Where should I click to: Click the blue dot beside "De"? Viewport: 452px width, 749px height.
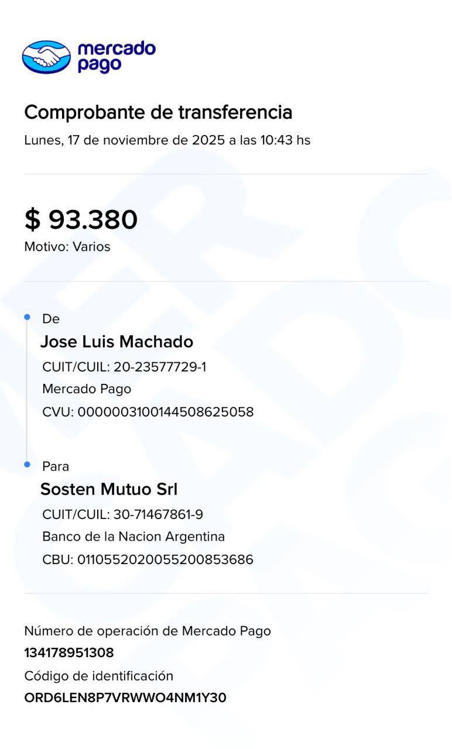(x=27, y=317)
